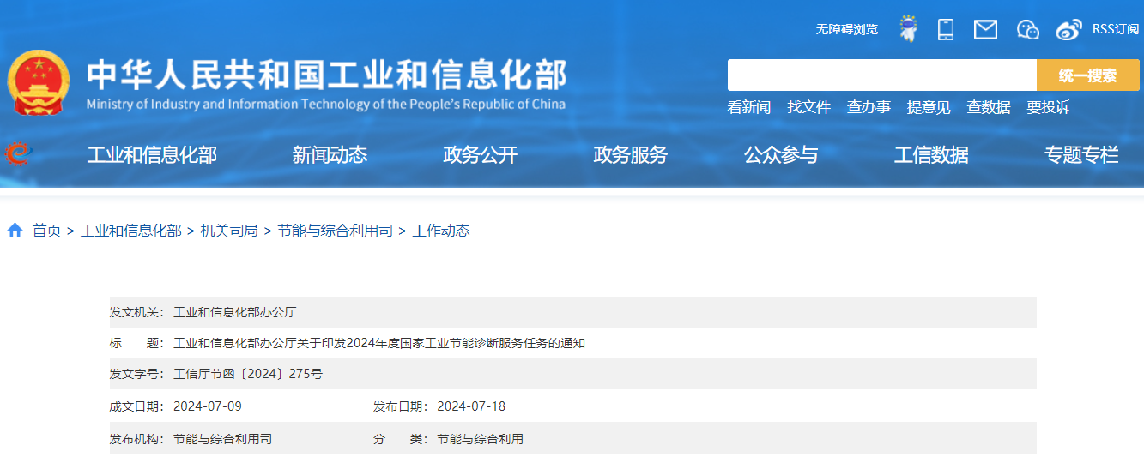Click the red swirl icon beside navigation

(x=17, y=154)
